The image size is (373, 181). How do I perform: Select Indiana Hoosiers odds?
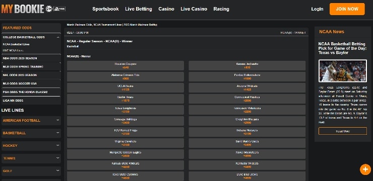247,132
